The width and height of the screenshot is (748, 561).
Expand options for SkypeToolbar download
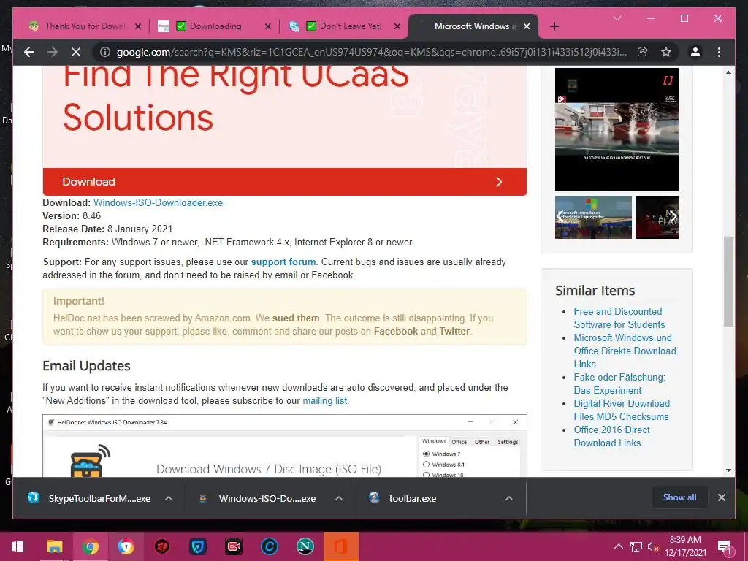click(169, 498)
